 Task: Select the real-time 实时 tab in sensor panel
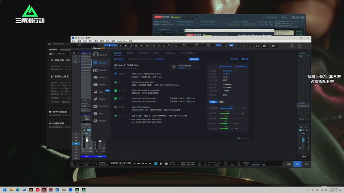pos(213,102)
